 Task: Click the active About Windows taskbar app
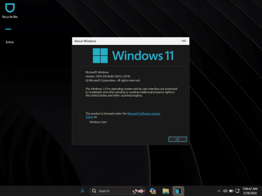[178, 191]
